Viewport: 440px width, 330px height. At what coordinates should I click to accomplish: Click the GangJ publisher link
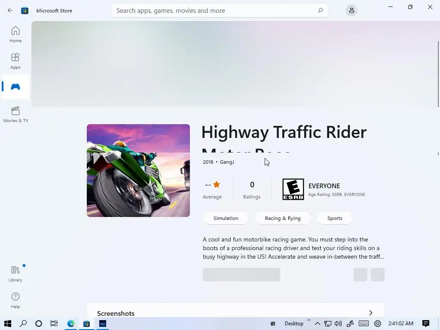(227, 162)
